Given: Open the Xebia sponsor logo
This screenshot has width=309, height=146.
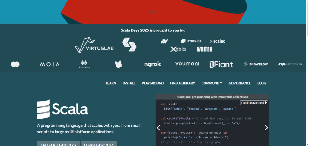Looking at the screenshot, I should 178,49.
